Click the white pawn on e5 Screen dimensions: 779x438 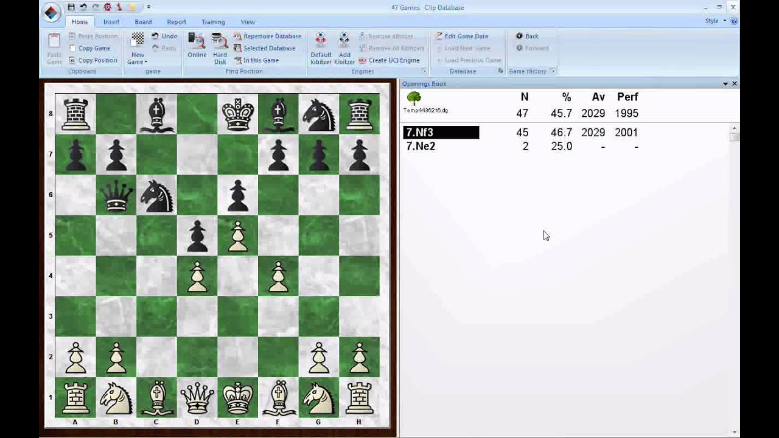(x=237, y=235)
